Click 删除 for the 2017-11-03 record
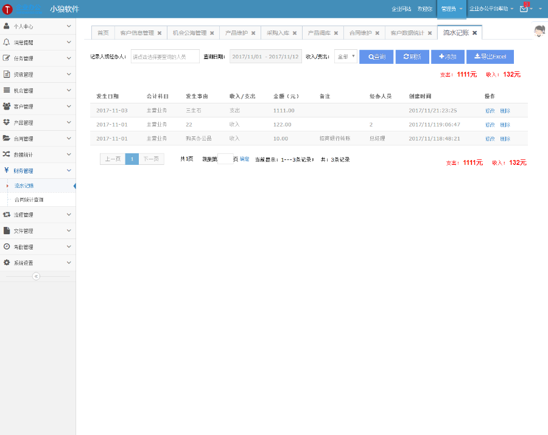548x435 pixels. [x=505, y=111]
